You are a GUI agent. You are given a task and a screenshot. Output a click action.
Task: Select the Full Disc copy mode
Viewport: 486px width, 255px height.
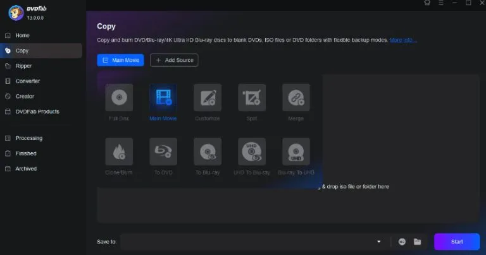(x=119, y=98)
